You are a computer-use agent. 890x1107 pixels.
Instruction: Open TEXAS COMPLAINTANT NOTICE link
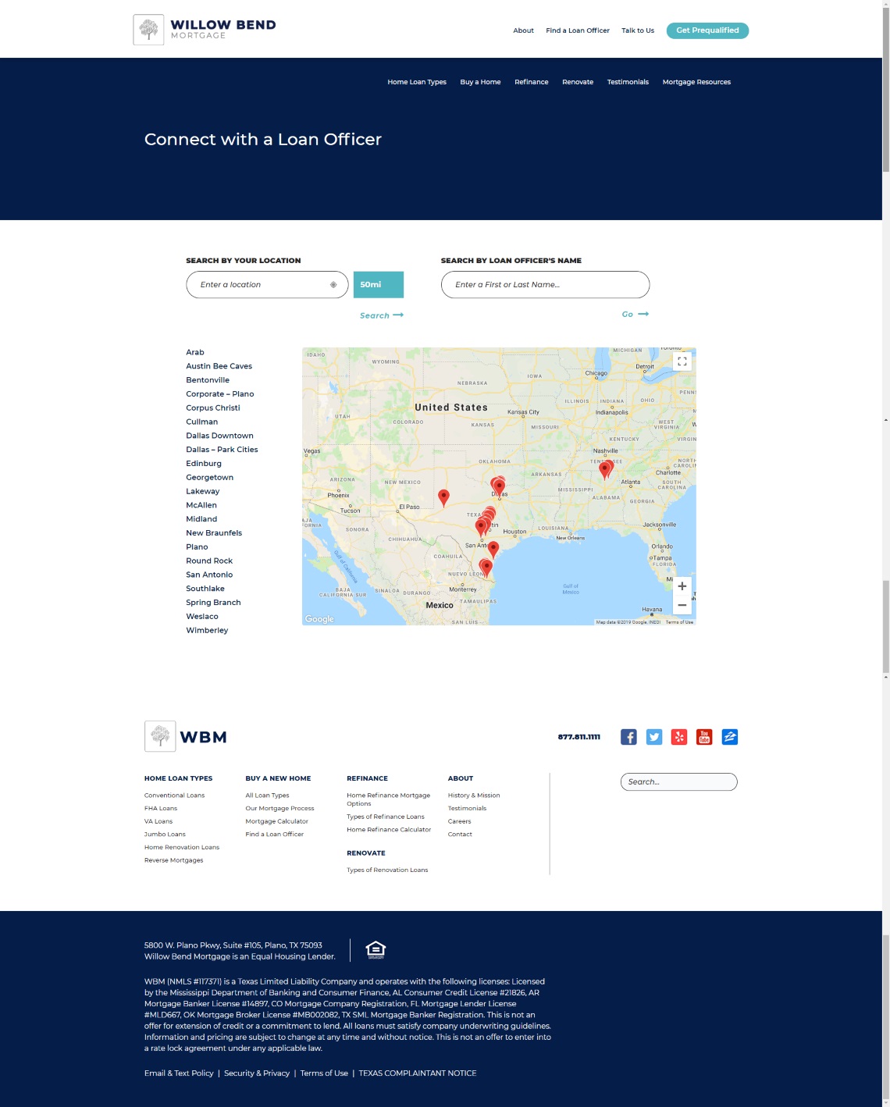(x=418, y=1073)
